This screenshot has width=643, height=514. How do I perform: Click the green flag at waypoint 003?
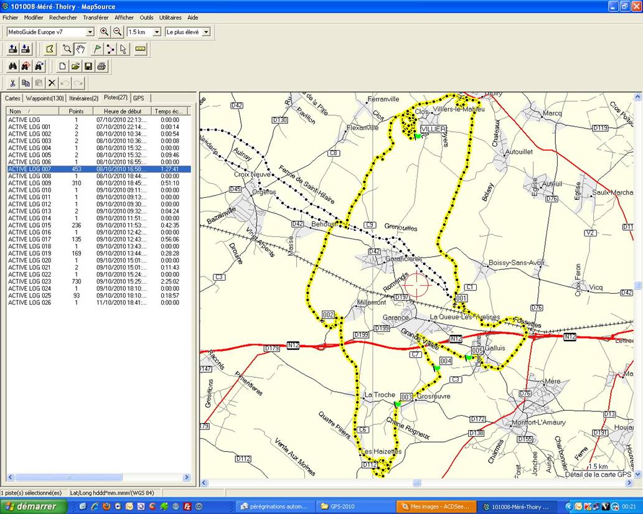(397, 404)
